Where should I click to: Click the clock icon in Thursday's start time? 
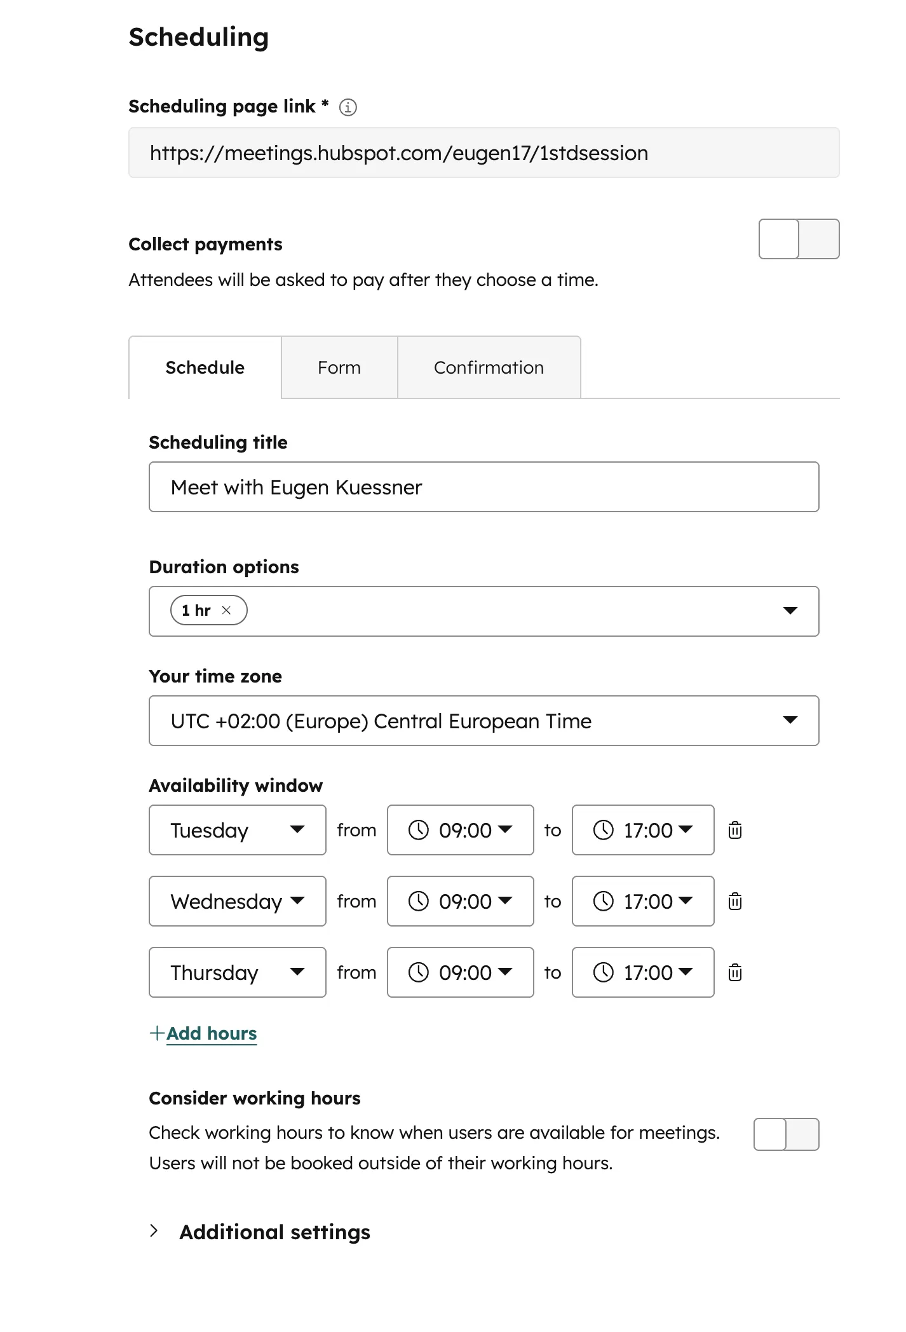coord(419,972)
